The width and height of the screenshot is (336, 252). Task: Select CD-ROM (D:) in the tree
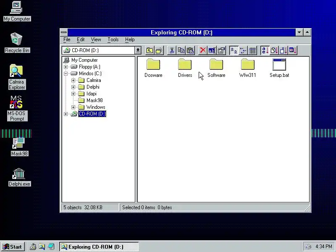tap(92, 114)
